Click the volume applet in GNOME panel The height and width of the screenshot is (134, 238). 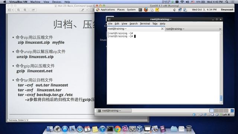click(174, 10)
